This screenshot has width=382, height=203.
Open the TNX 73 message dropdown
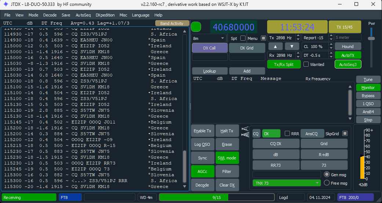[x=287, y=183]
